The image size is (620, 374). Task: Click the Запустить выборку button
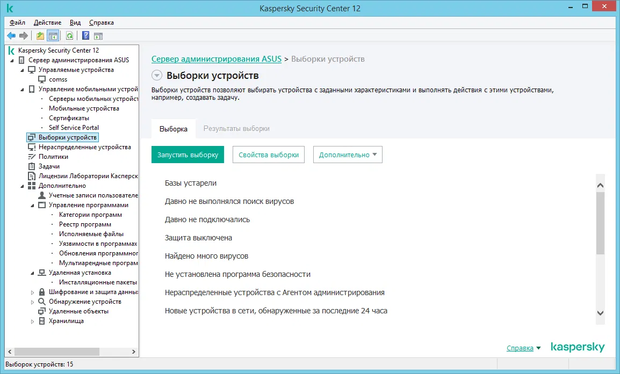pyautogui.click(x=188, y=155)
